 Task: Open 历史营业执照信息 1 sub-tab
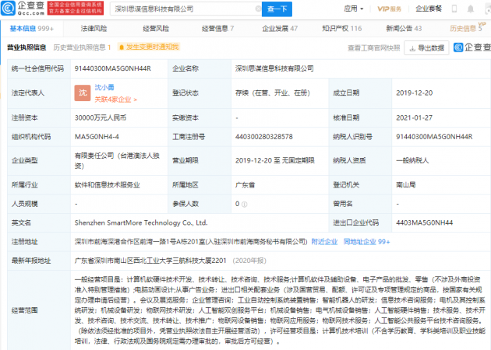click(82, 47)
